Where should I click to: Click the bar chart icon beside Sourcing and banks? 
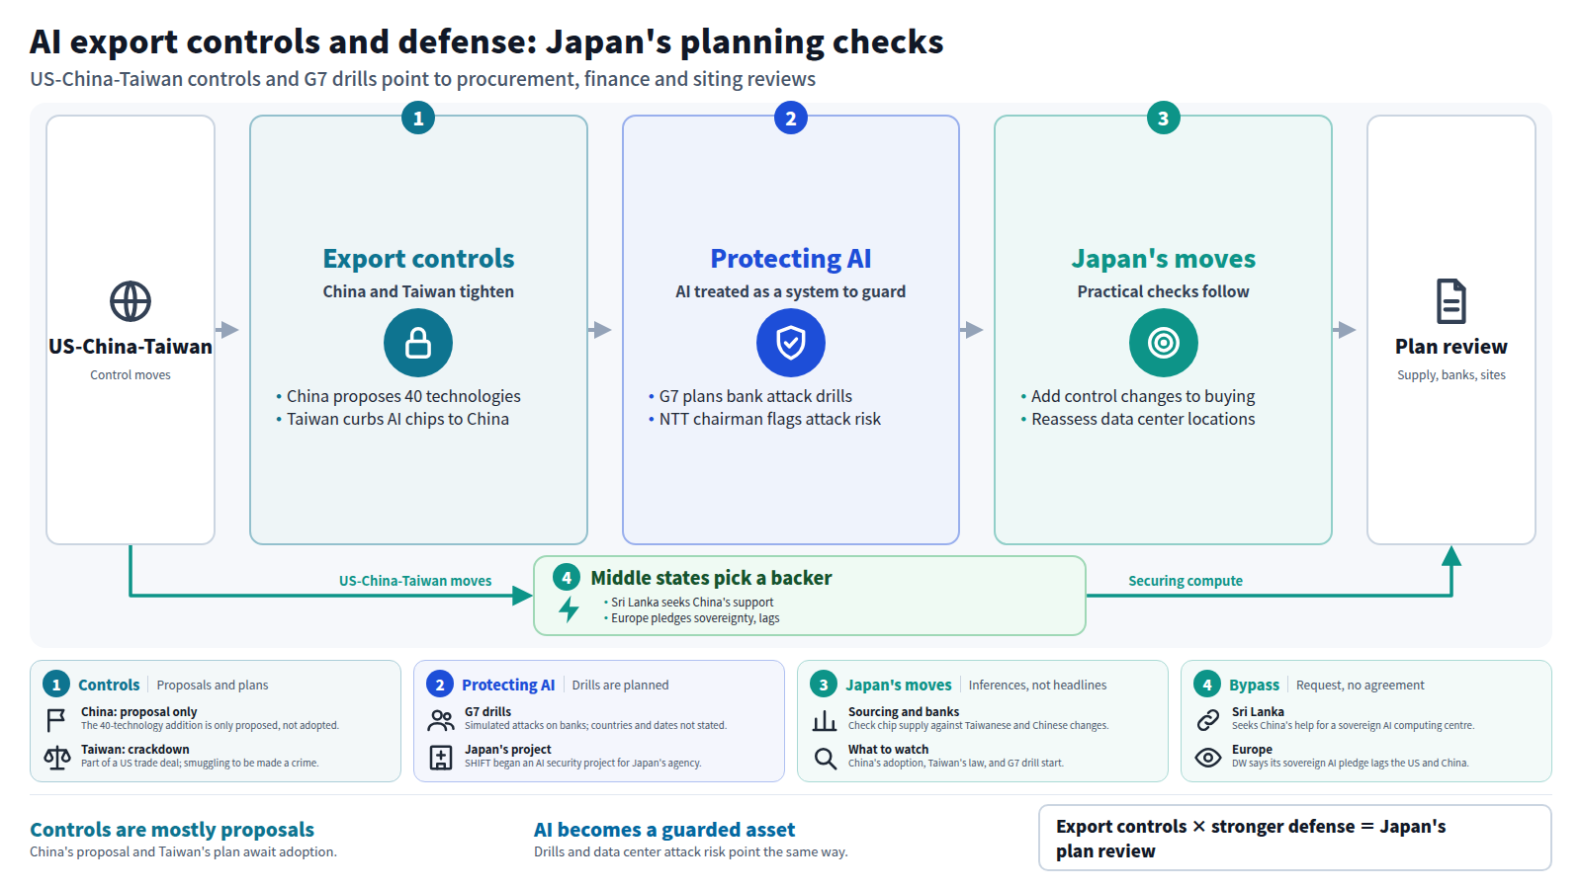point(825,720)
